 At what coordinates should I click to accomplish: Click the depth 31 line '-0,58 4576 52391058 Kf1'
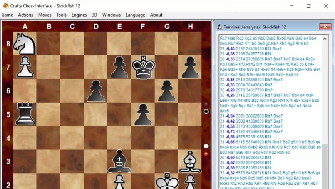coord(246,137)
